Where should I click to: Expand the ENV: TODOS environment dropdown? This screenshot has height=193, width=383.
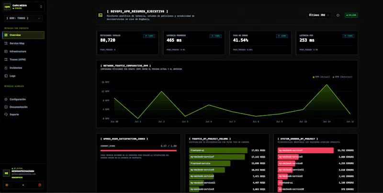(x=23, y=18)
